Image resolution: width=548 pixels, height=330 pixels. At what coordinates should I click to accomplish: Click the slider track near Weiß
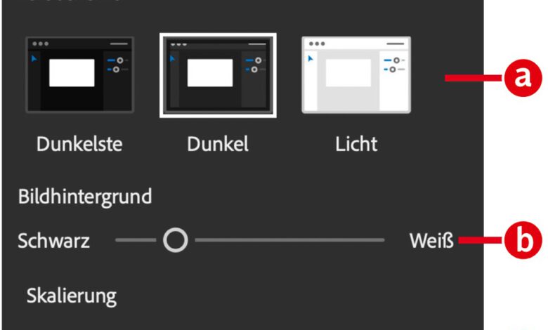365,241
